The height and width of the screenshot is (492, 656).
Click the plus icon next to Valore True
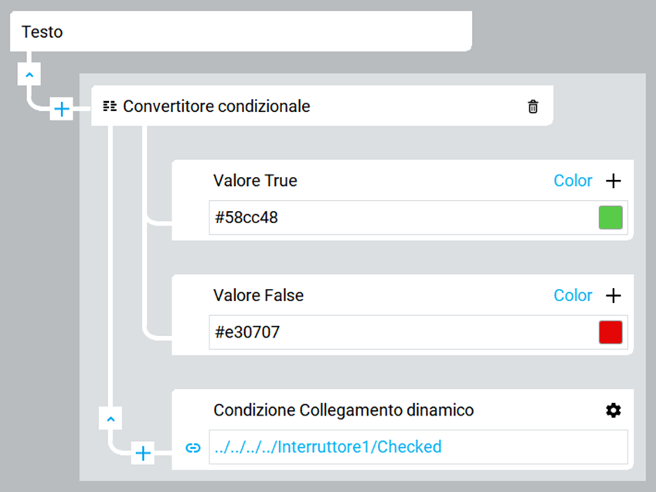[x=614, y=182]
